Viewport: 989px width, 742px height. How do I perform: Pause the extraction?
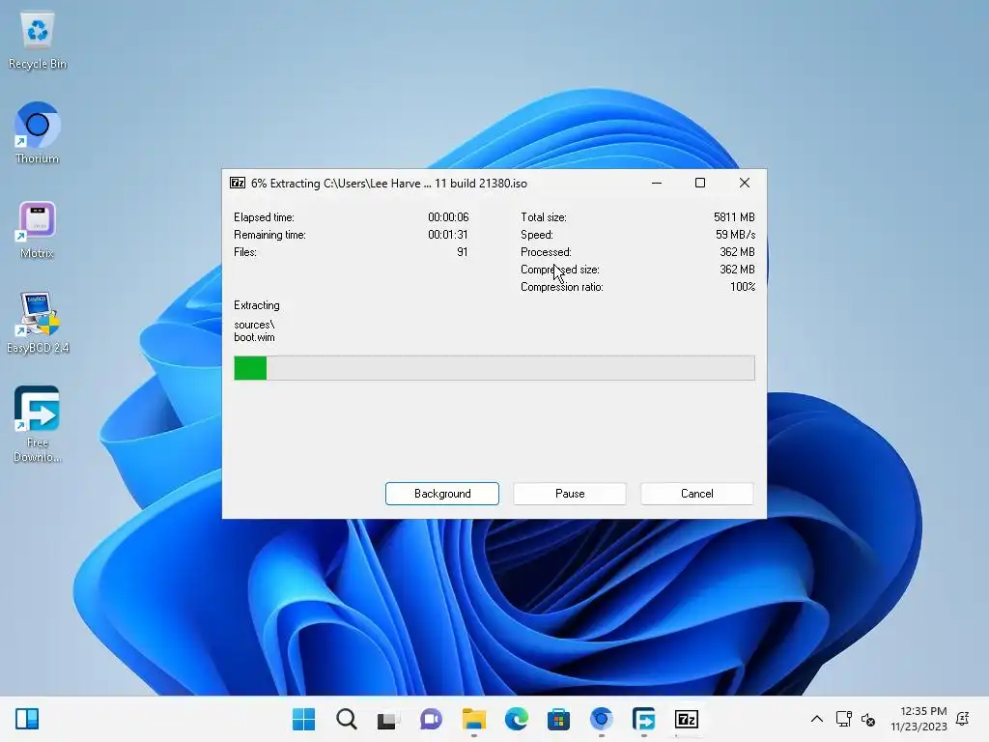[x=570, y=494]
